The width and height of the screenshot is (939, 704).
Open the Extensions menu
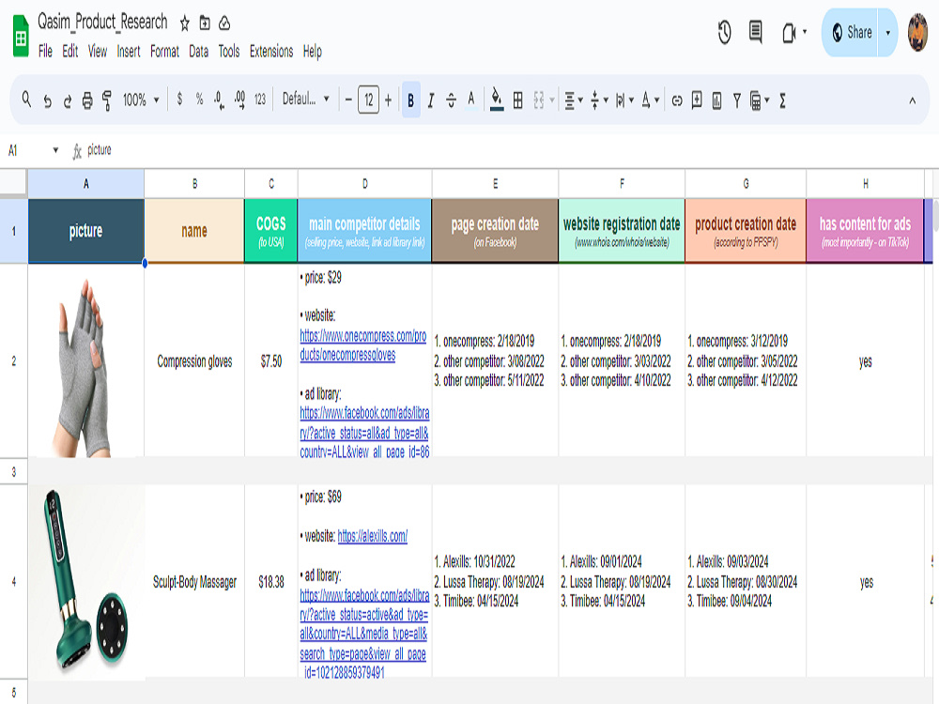tap(271, 52)
